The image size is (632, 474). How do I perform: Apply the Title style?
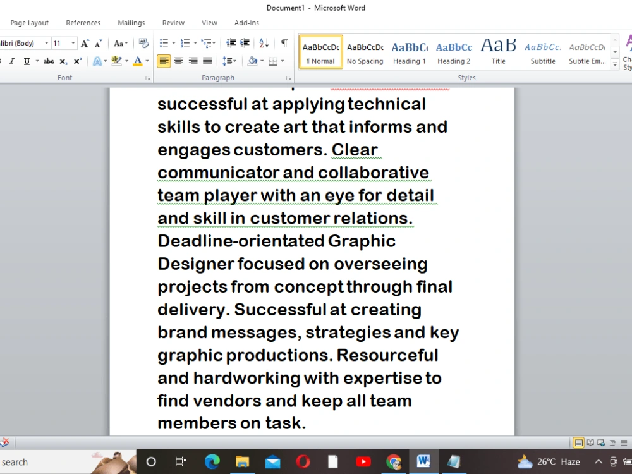498,52
